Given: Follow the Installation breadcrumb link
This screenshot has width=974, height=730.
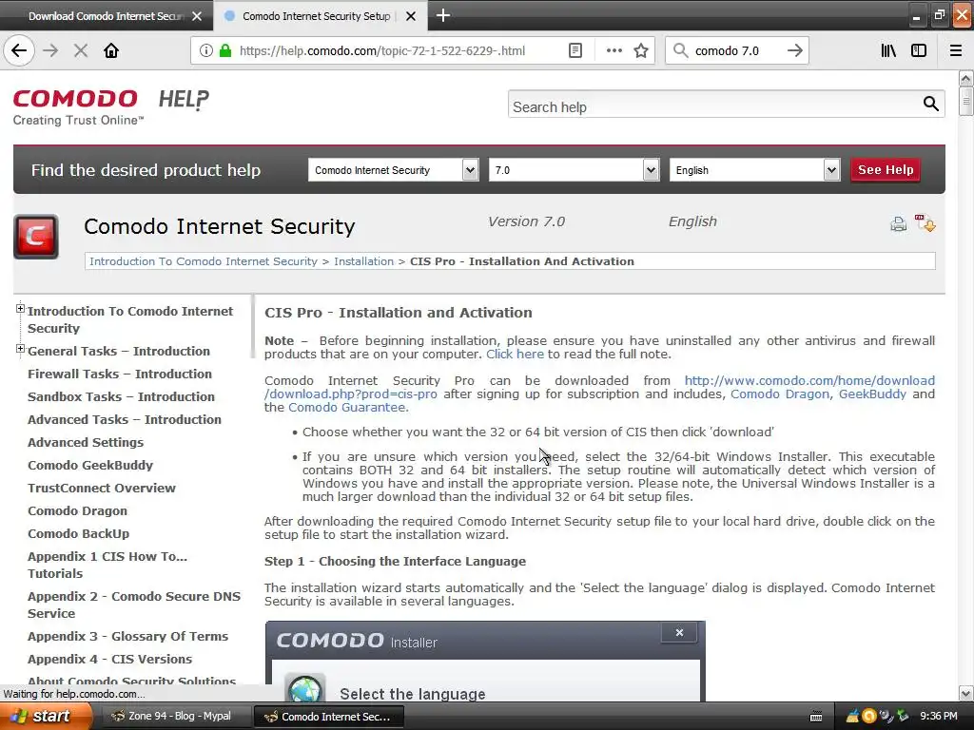Looking at the screenshot, I should [364, 261].
